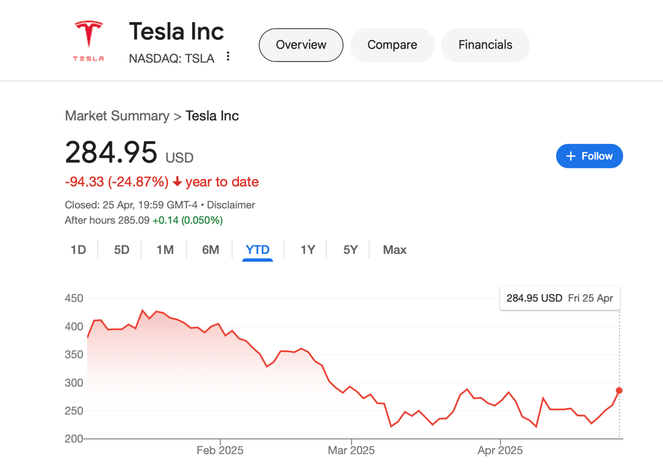This screenshot has width=663, height=472.
Task: Click the Disclaimer link
Action: tap(231, 205)
